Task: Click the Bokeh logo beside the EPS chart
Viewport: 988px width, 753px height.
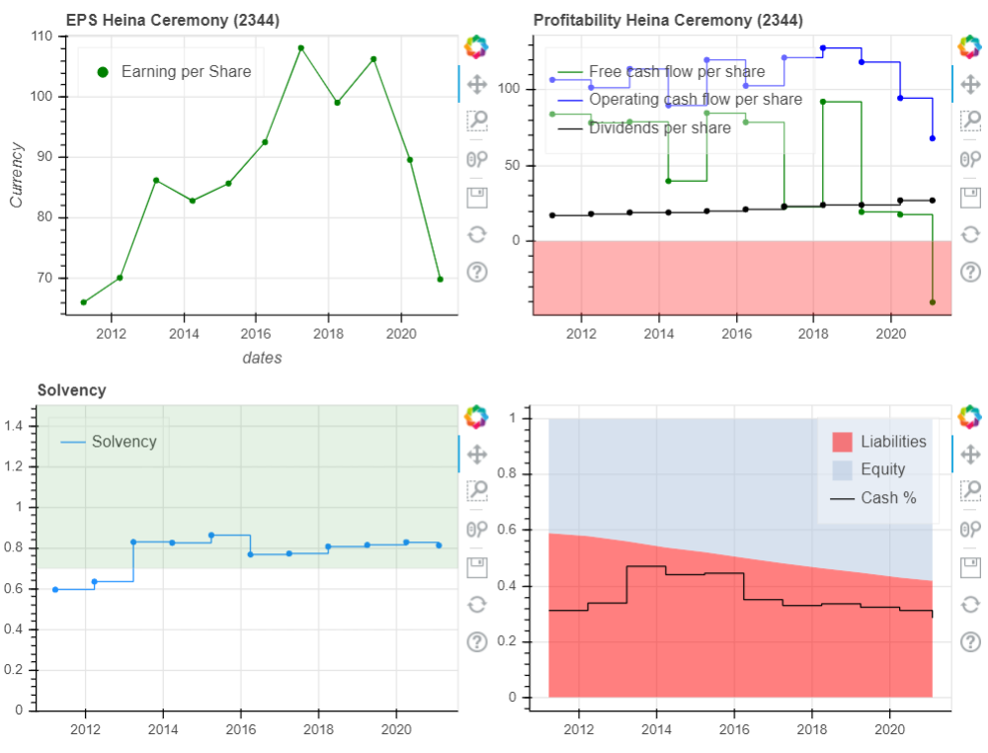Action: point(476,46)
